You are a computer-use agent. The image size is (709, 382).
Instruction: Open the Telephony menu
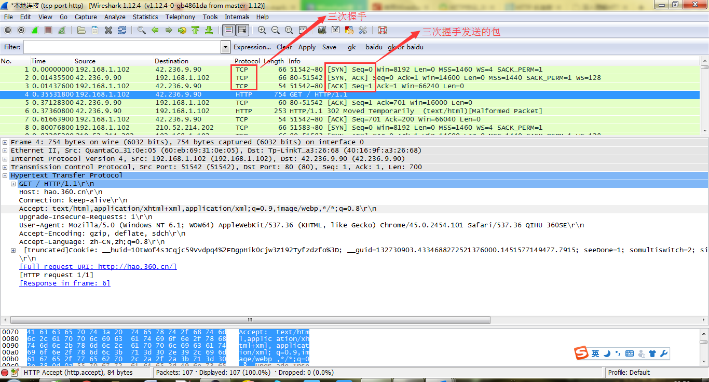click(x=180, y=17)
